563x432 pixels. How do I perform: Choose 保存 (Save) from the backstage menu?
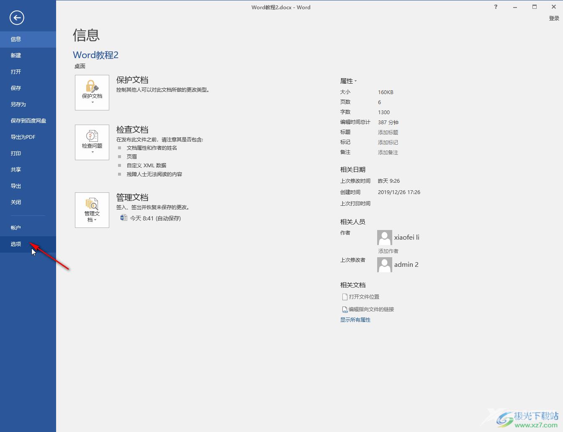point(28,88)
